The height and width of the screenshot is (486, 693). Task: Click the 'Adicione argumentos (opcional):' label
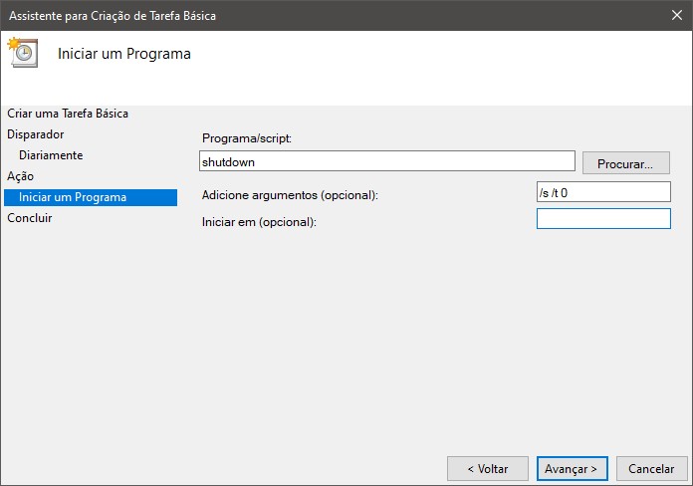(x=290, y=194)
